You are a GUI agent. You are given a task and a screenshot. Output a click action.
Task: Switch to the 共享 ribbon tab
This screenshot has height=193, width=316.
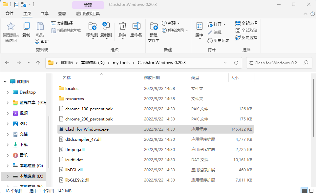point(45,13)
